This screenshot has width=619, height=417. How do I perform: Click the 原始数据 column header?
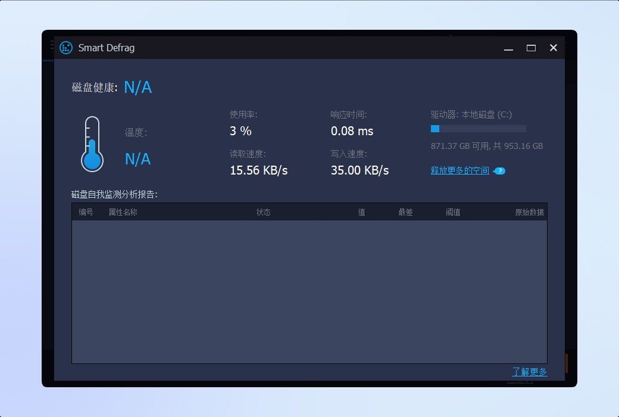(529, 212)
